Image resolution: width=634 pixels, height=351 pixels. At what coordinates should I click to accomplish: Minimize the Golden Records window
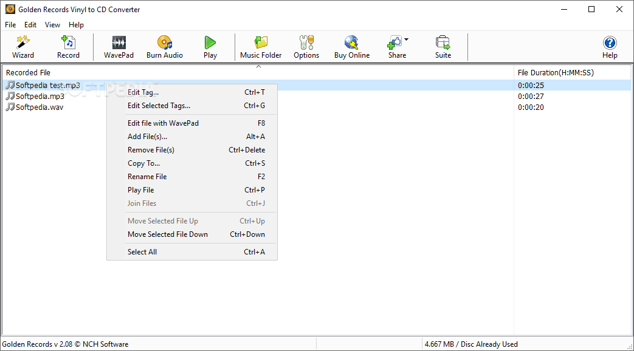(x=564, y=9)
